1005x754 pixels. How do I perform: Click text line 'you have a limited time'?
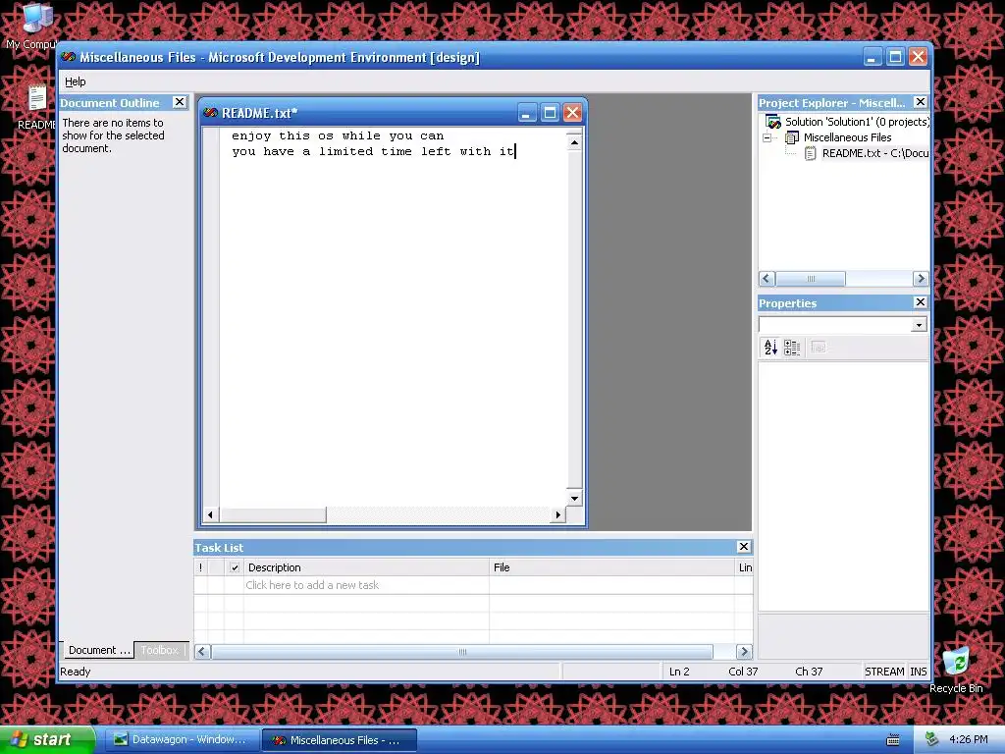[x=322, y=151]
